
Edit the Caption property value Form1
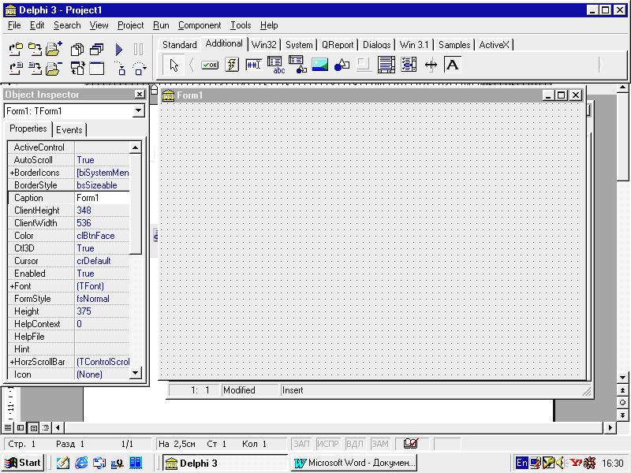(103, 198)
